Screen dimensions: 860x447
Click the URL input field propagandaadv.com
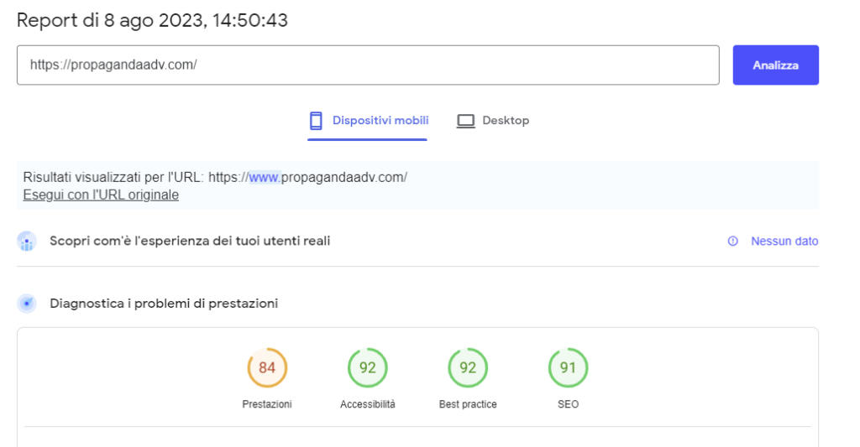point(368,65)
